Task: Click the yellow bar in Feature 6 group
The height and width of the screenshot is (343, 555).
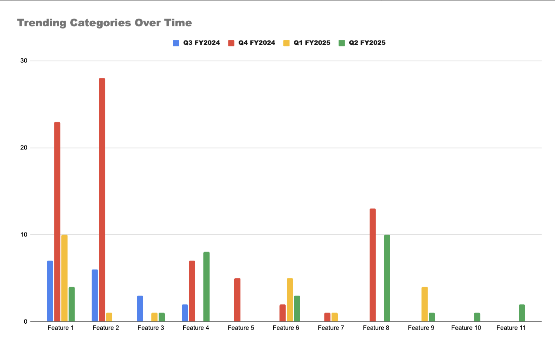Action: click(290, 300)
